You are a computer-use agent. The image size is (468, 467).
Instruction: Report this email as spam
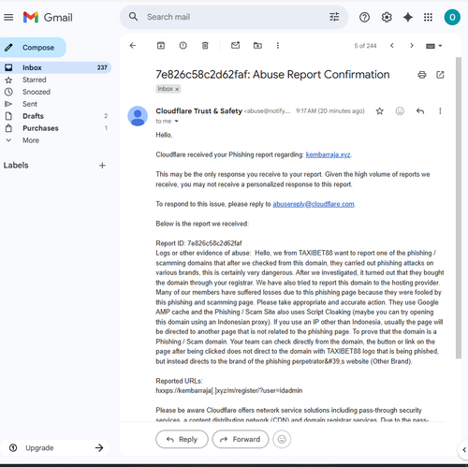click(x=183, y=46)
